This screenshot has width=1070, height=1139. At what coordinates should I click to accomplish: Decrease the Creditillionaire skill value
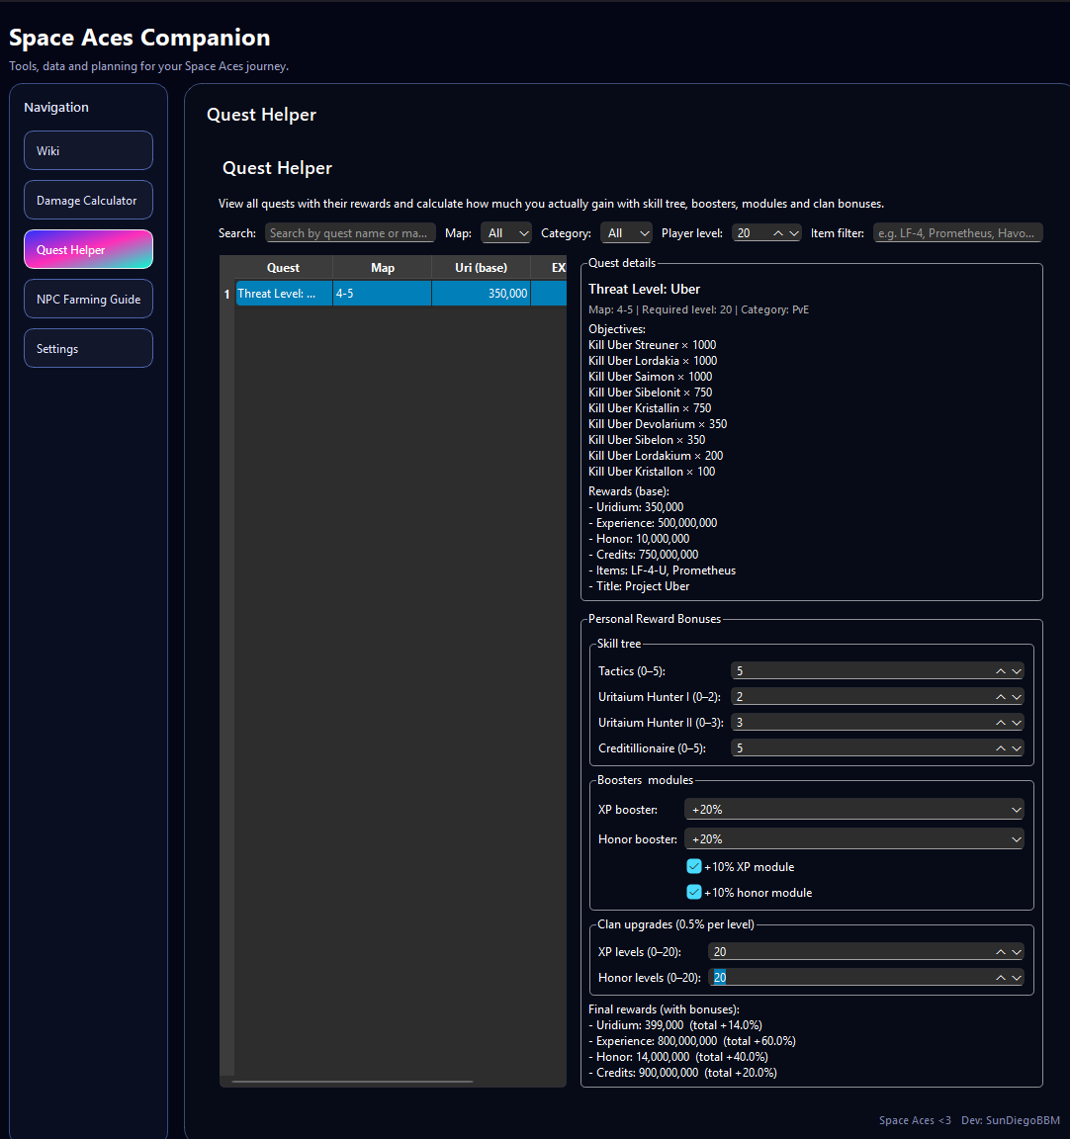point(1016,751)
